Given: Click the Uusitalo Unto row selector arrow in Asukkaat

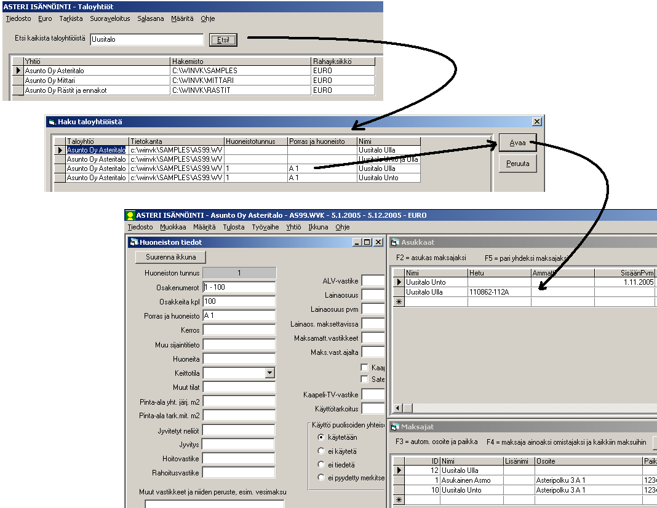Looking at the screenshot, I should pos(399,282).
